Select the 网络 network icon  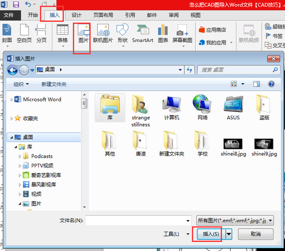[x=203, y=108]
